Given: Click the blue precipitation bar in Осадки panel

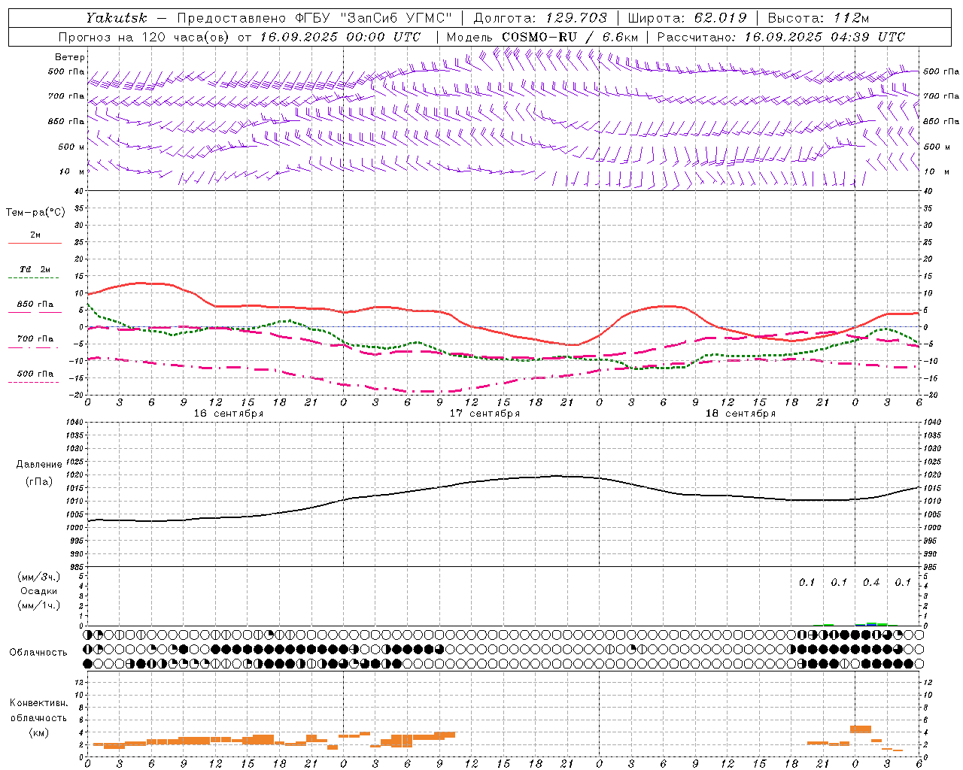Looking at the screenshot, I should (871, 623).
